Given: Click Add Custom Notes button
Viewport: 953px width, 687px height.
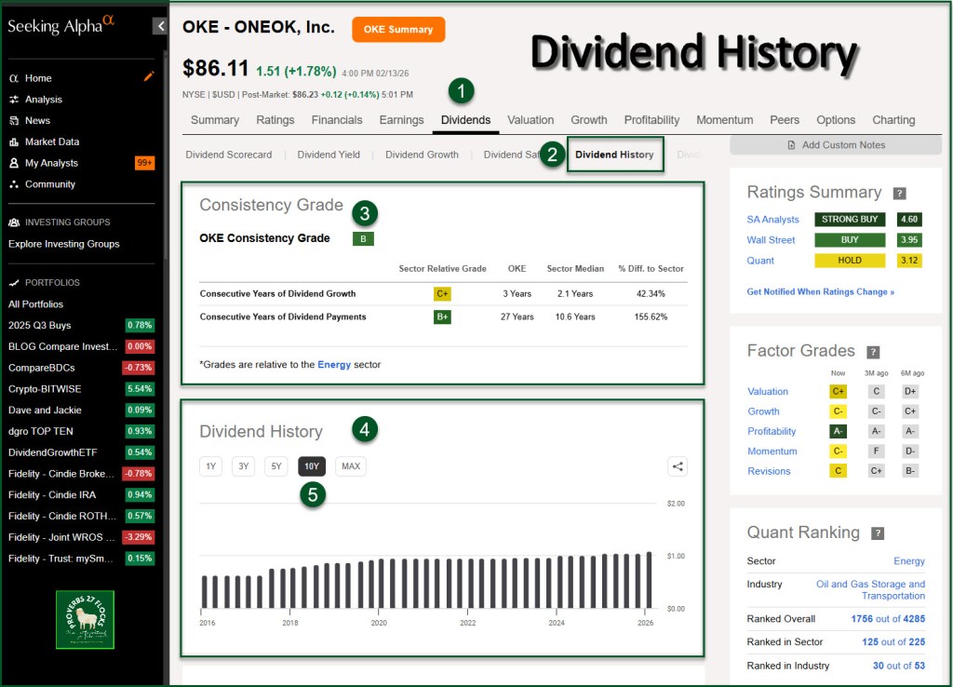Looking at the screenshot, I should 836,145.
